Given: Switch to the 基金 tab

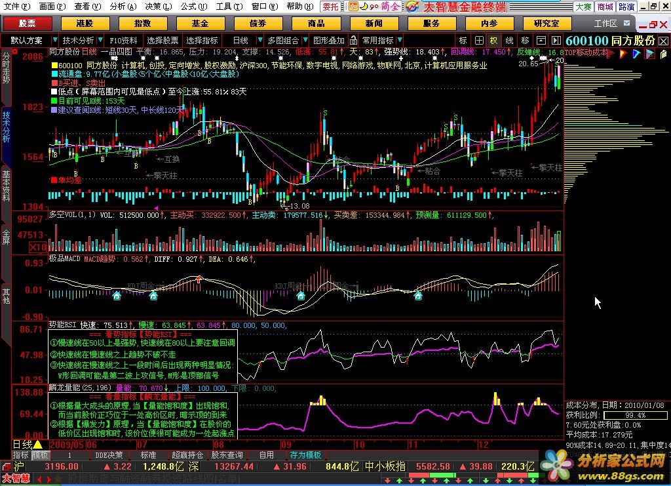Looking at the screenshot, I should pos(201,24).
